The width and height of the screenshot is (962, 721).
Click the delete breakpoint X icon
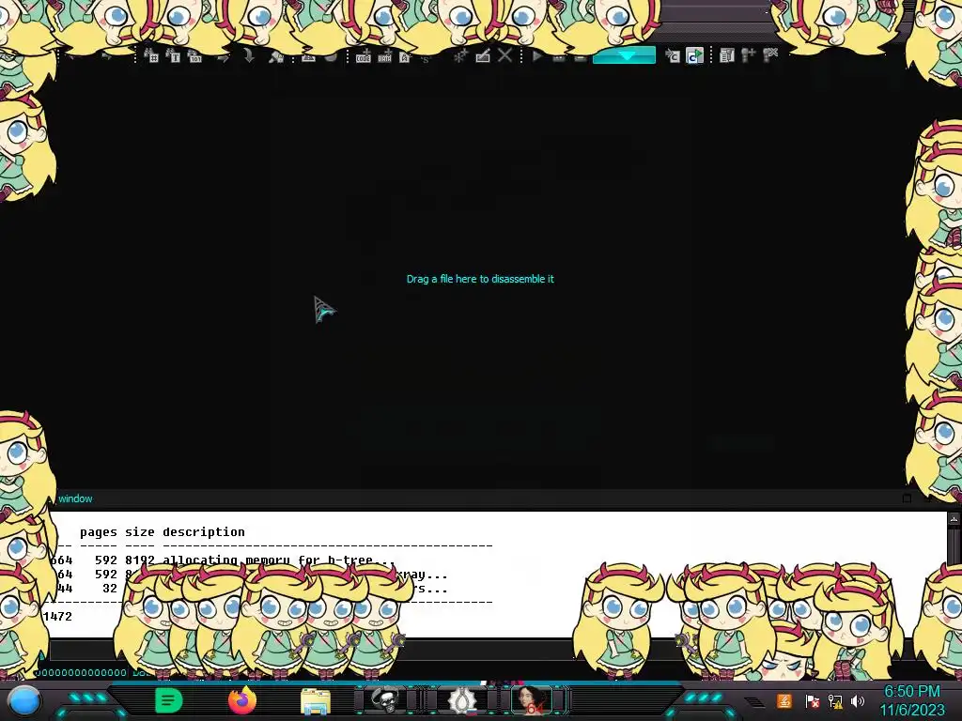pos(770,55)
